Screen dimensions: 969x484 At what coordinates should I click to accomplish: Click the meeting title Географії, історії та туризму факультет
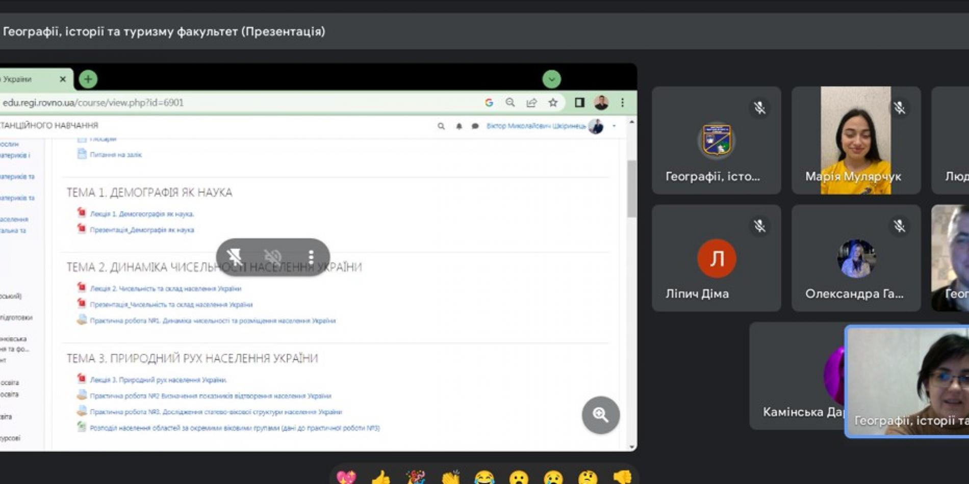tap(164, 32)
